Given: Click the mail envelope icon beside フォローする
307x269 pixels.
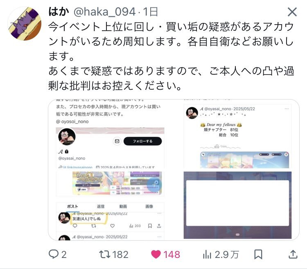Looking at the screenshot, I should click(x=117, y=141).
